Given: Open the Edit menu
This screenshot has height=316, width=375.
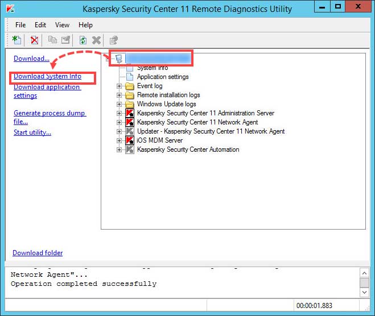Looking at the screenshot, I should 40,25.
